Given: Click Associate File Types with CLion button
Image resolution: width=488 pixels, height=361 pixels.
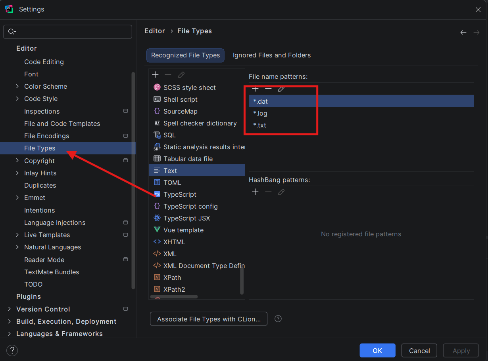Looking at the screenshot, I should (x=209, y=319).
